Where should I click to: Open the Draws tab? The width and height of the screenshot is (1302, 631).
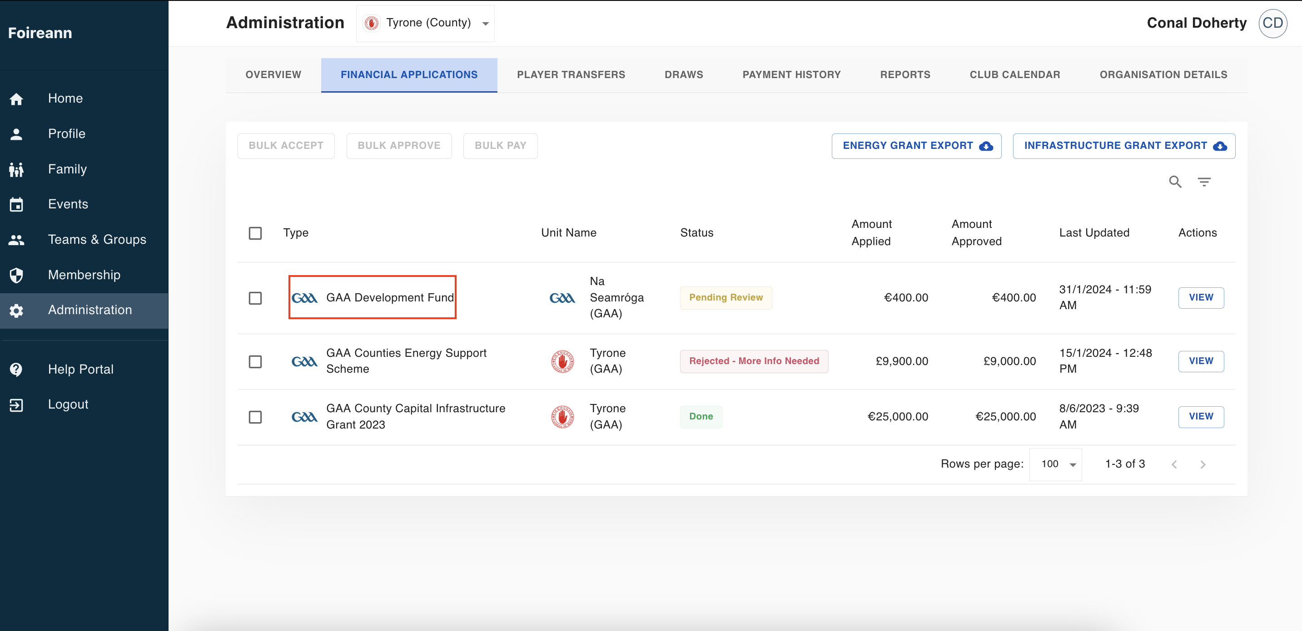click(x=684, y=75)
